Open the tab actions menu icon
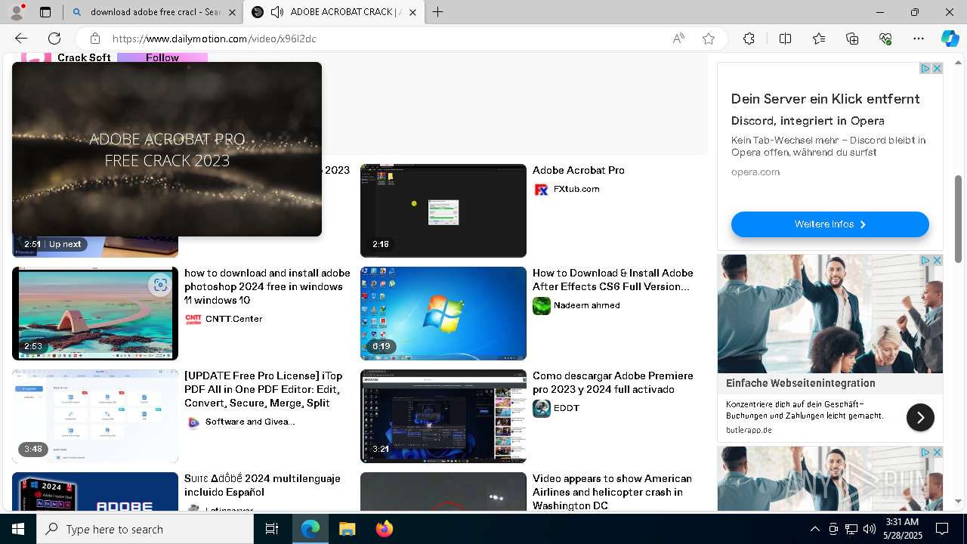This screenshot has height=544, width=967. click(x=45, y=12)
